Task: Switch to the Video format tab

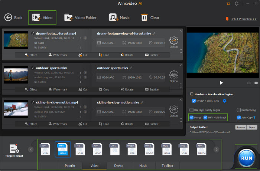Action: point(94,165)
